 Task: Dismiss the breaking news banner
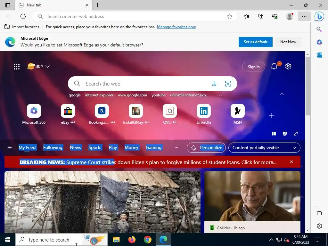pyautogui.click(x=291, y=162)
